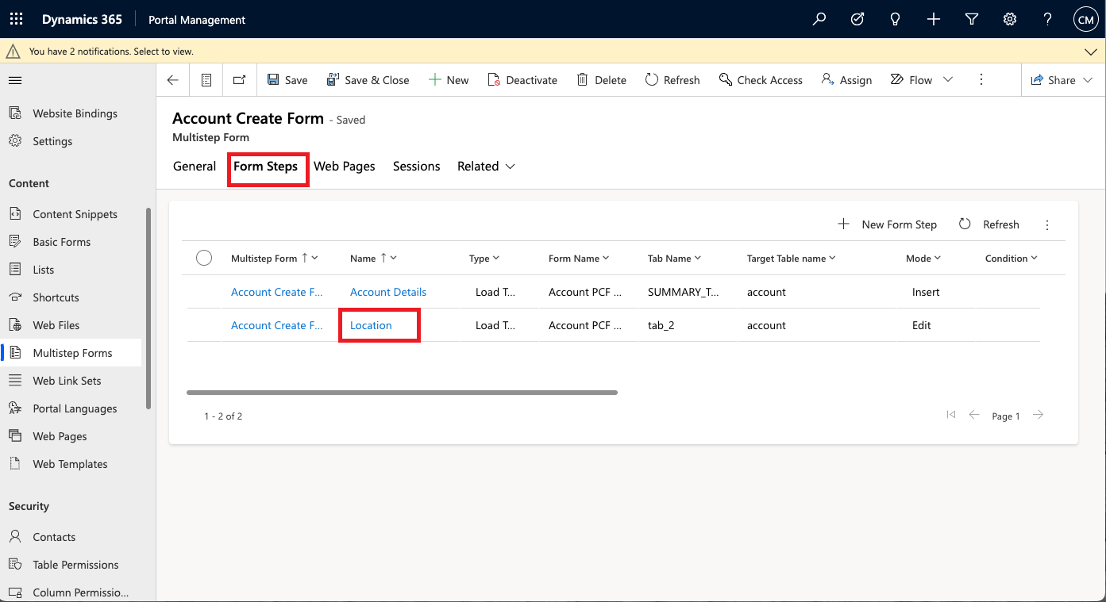
Task: Click the Share button
Action: 1053,80
